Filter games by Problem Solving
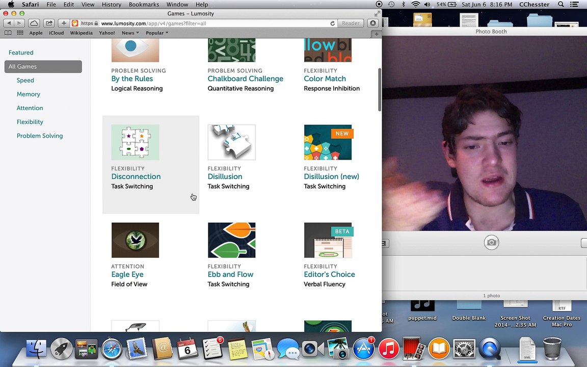 [40, 136]
